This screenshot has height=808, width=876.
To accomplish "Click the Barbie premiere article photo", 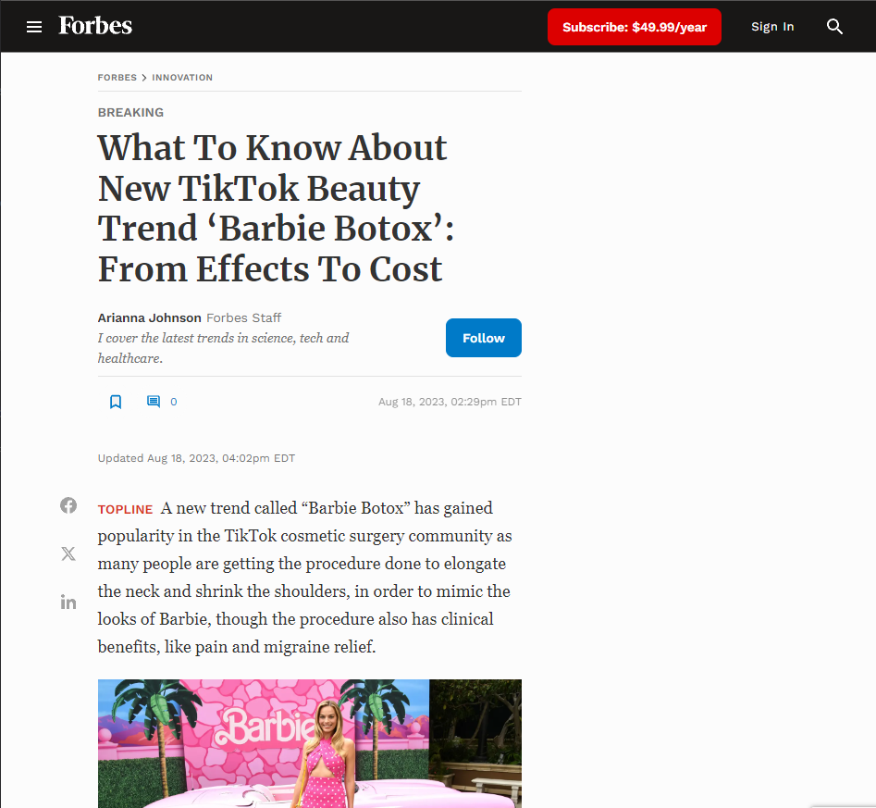I will [310, 743].
